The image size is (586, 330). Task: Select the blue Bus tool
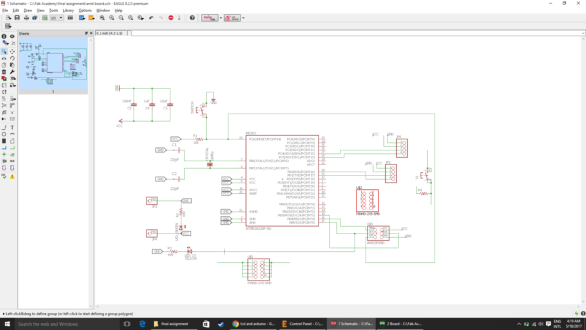[x=4, y=148]
